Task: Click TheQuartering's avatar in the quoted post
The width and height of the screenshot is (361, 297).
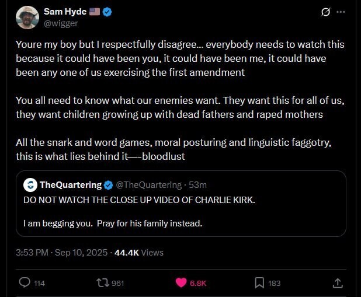Action: (30, 185)
